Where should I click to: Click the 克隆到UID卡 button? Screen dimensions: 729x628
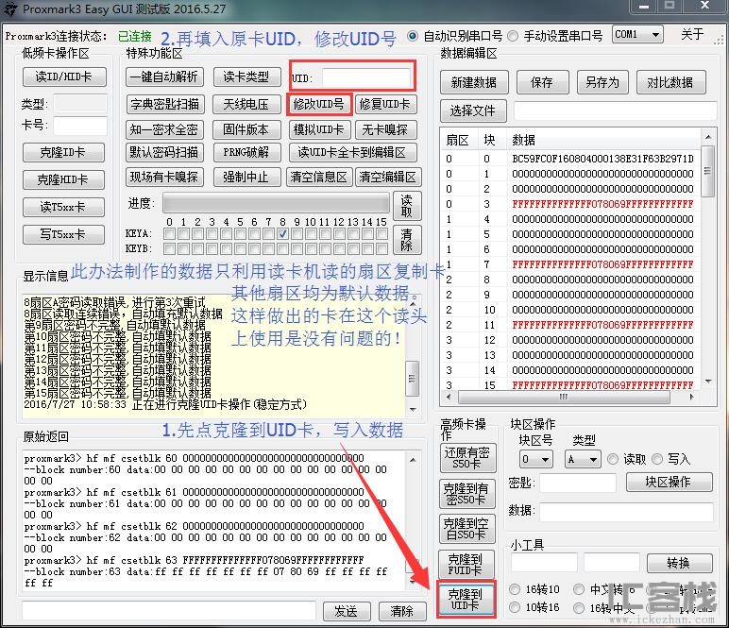466,600
